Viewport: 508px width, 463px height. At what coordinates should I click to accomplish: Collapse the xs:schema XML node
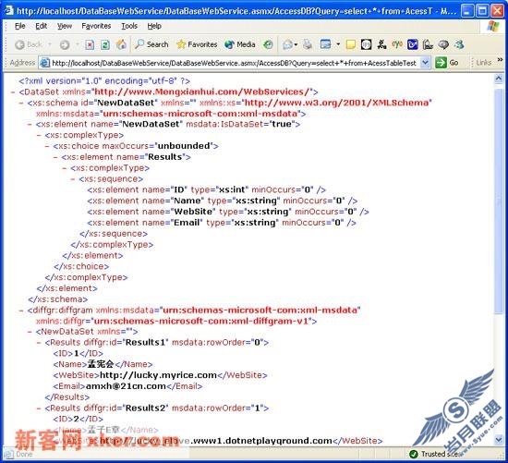click(21, 104)
